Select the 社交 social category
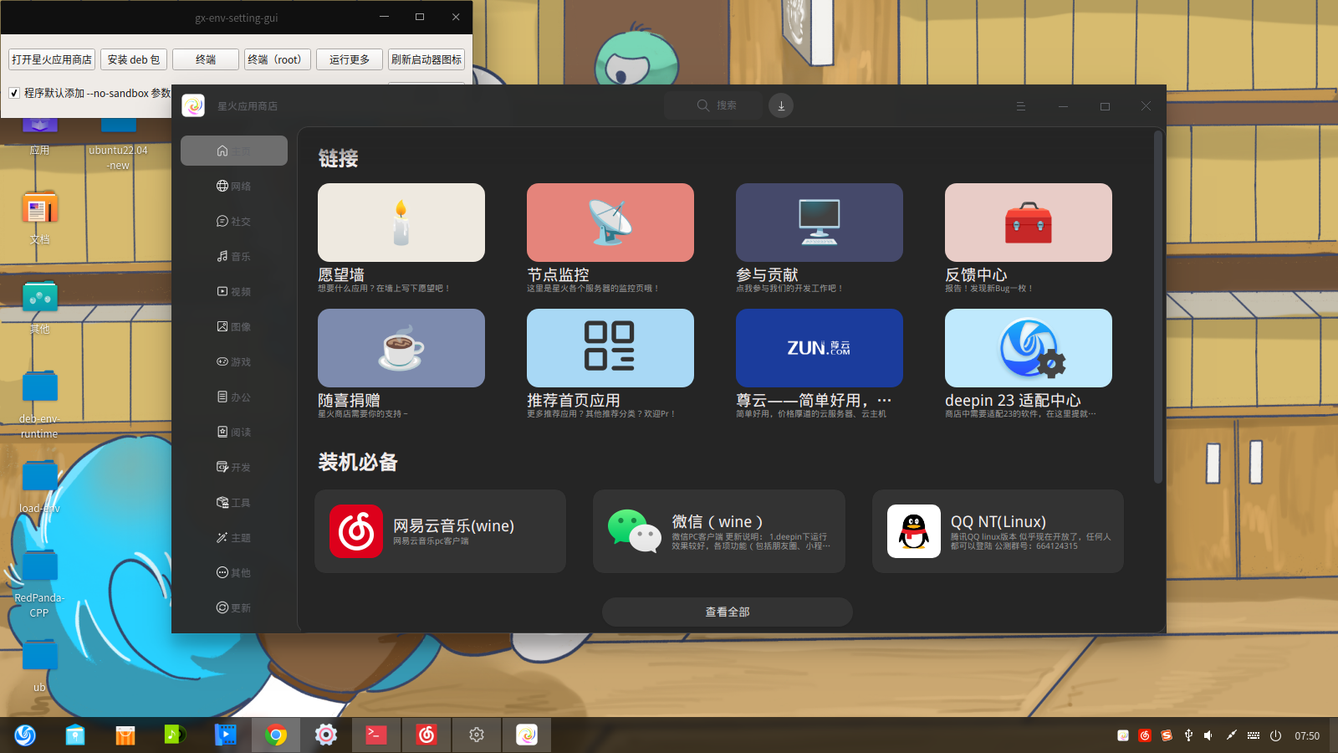Viewport: 1338px width, 753px height. pyautogui.click(x=234, y=221)
